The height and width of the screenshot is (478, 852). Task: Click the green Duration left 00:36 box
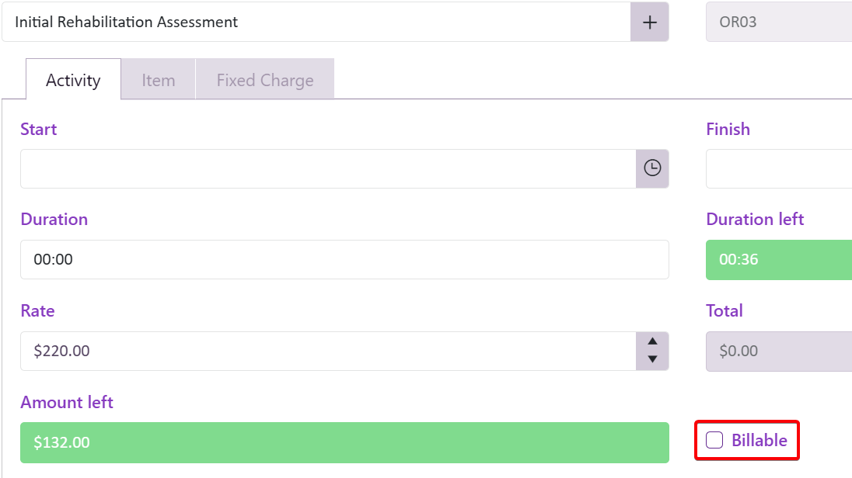[777, 259]
